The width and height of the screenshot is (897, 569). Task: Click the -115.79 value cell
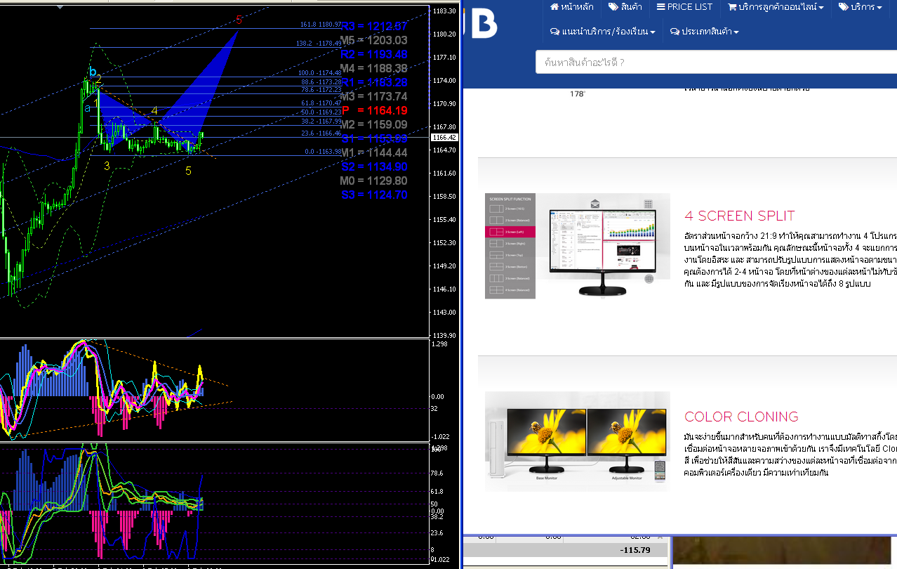click(x=635, y=550)
